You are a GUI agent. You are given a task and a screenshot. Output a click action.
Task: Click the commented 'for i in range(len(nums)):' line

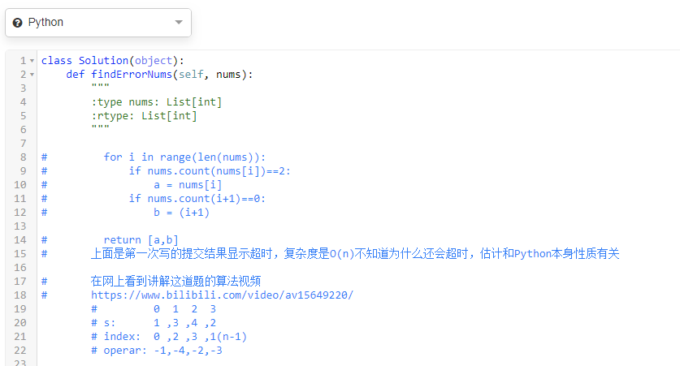[184, 157]
